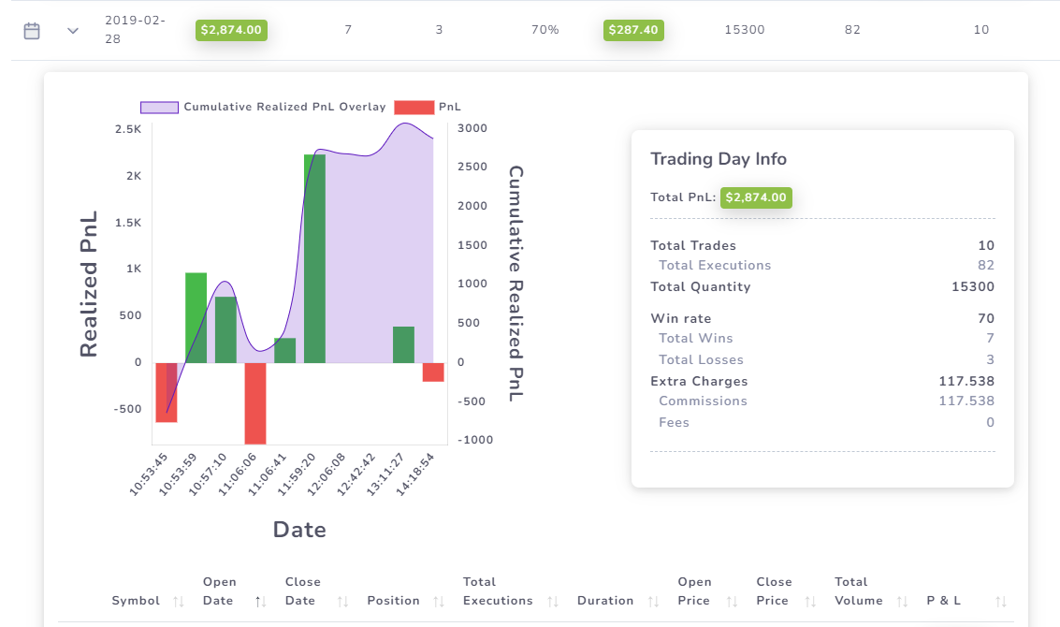The image size is (1060, 627).
Task: Click the $2,874.00 badge in top row
Action: coord(231,30)
